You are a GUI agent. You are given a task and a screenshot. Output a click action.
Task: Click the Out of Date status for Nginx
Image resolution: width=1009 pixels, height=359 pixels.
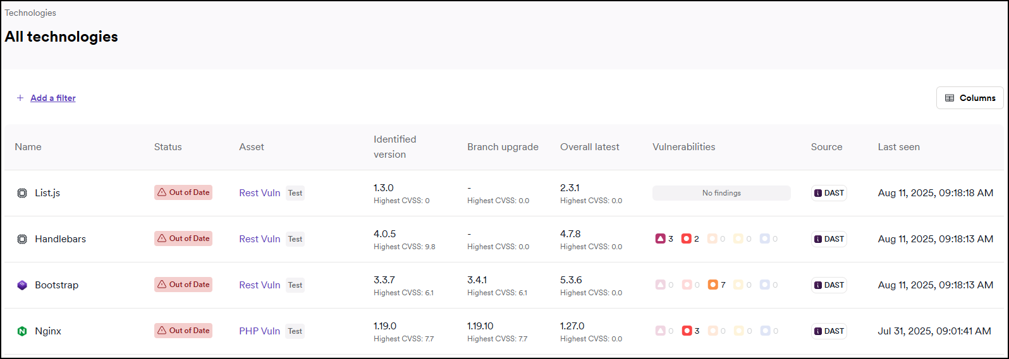(183, 331)
